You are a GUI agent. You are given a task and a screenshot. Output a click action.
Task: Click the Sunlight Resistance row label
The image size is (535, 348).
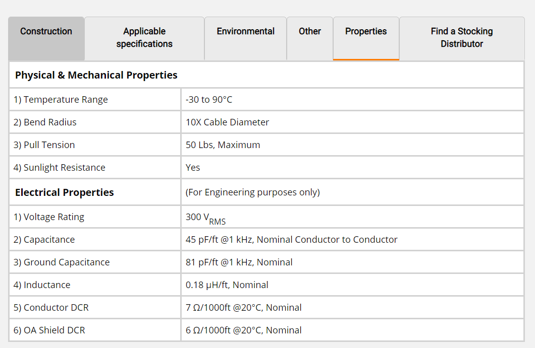(60, 168)
